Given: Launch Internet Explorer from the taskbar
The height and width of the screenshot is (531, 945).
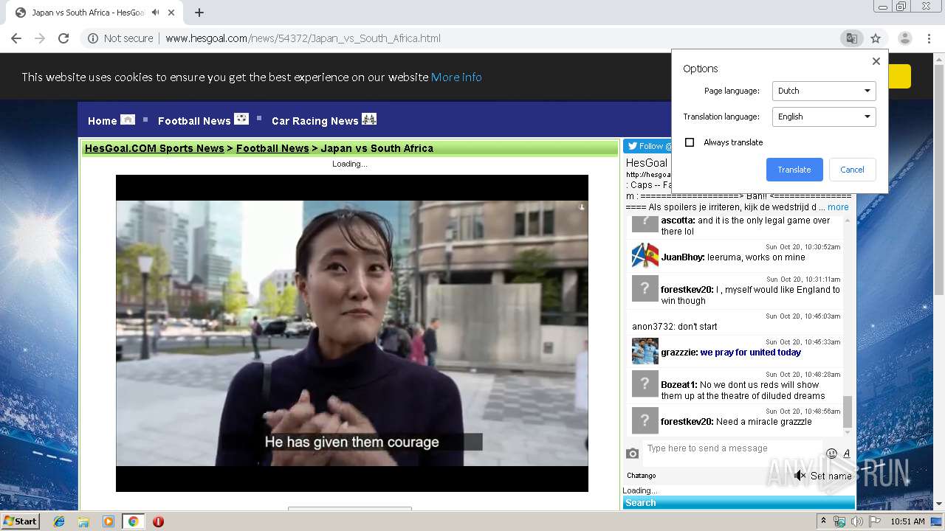Looking at the screenshot, I should [x=59, y=521].
